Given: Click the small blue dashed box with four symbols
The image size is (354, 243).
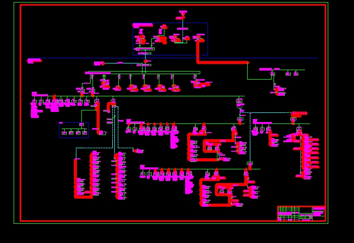Looking at the screenshot, I should tap(74, 130).
